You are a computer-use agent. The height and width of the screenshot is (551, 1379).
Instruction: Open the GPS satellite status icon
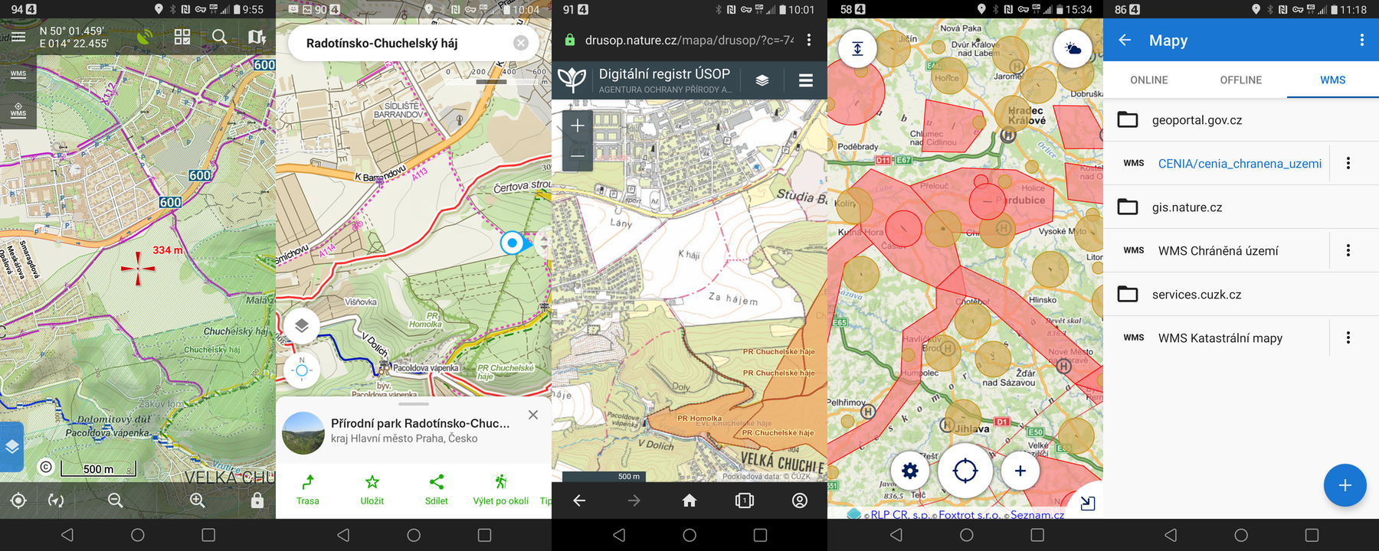point(144,37)
